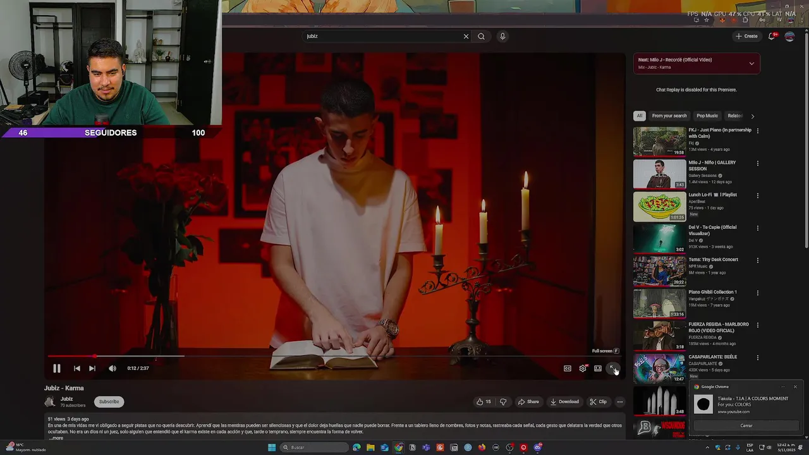Show more filter chips with the arrow
The image size is (809, 455).
[752, 116]
